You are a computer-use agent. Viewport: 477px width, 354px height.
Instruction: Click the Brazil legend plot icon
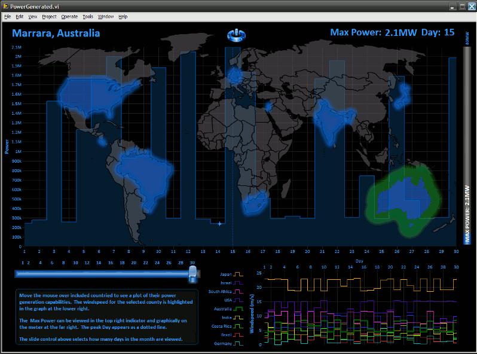tap(238, 335)
